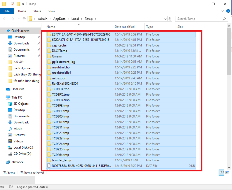The width and height of the screenshot is (232, 190).
Task: Select Quick access in the navigation pane
Action: pos(20,31)
